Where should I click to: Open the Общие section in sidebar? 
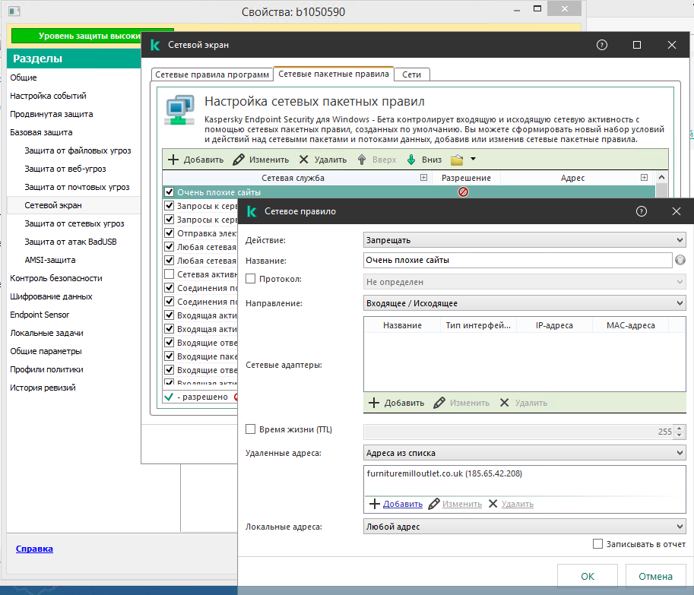pos(24,78)
